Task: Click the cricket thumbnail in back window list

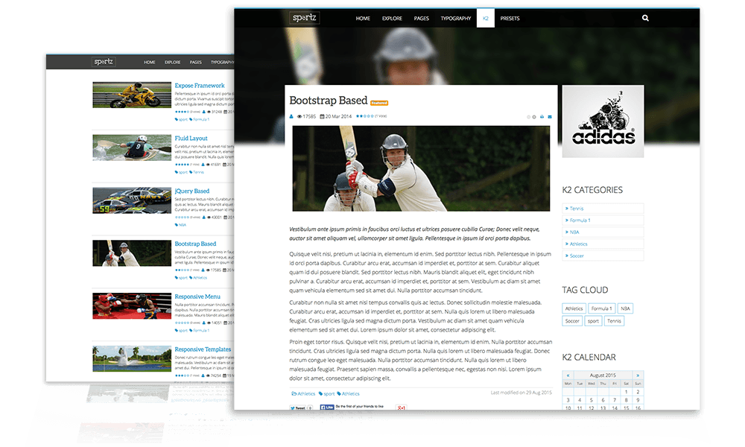Action: [132, 253]
